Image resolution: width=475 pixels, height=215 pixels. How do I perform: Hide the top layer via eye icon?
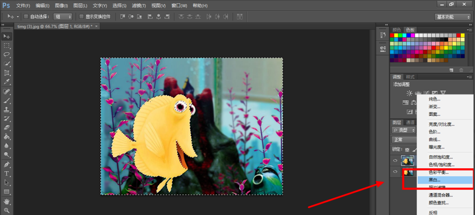coord(395,161)
